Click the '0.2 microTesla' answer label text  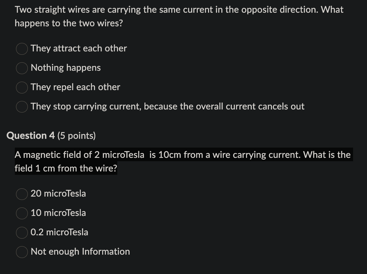tap(59, 232)
